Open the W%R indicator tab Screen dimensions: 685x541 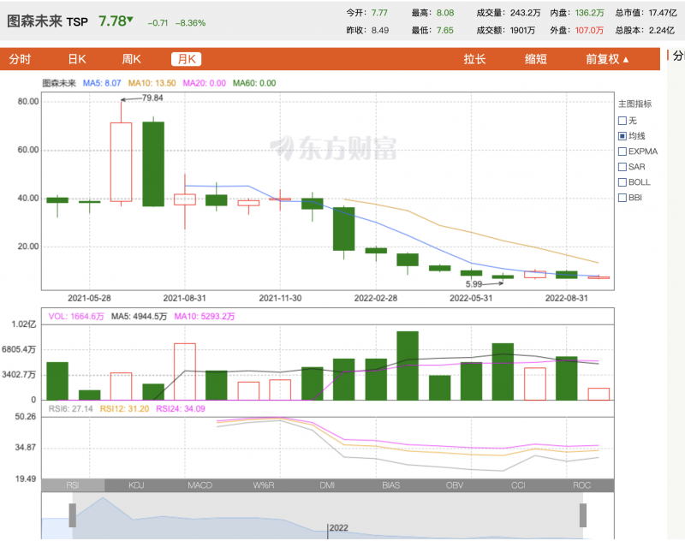[264, 485]
